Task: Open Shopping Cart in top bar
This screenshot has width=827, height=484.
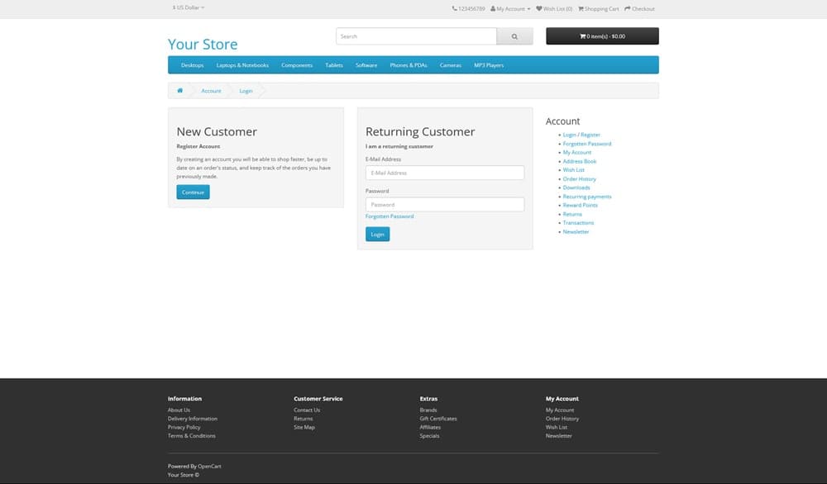Action: coord(598,8)
